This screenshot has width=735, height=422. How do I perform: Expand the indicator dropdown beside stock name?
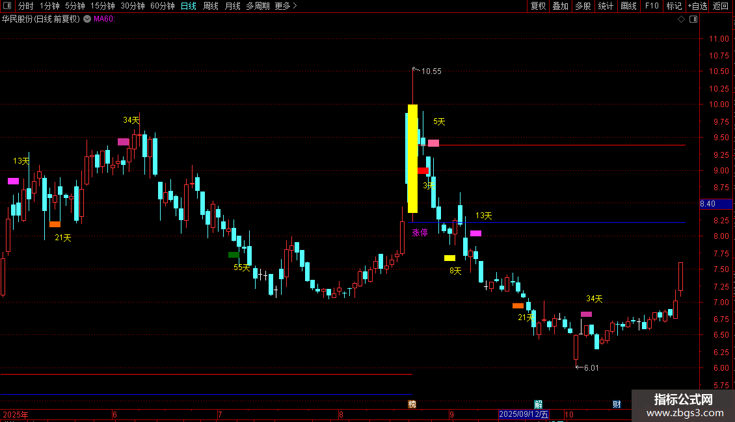point(87,19)
